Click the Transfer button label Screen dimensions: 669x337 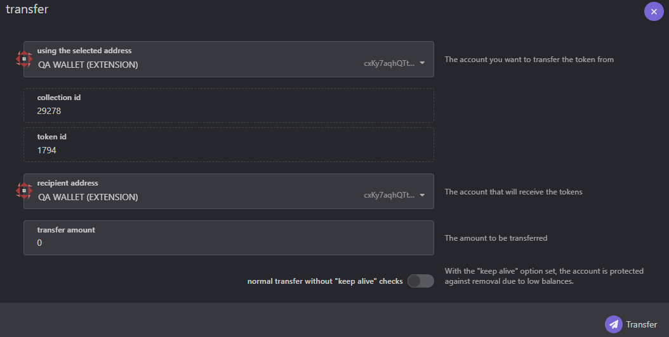641,324
